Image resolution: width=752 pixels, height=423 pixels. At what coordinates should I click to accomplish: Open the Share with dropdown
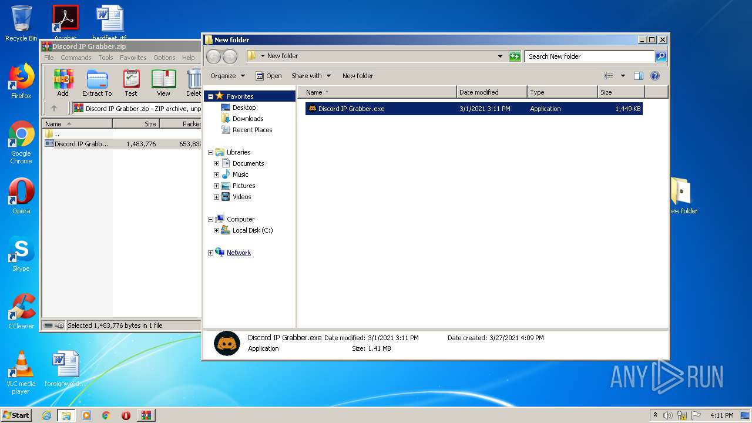click(311, 76)
